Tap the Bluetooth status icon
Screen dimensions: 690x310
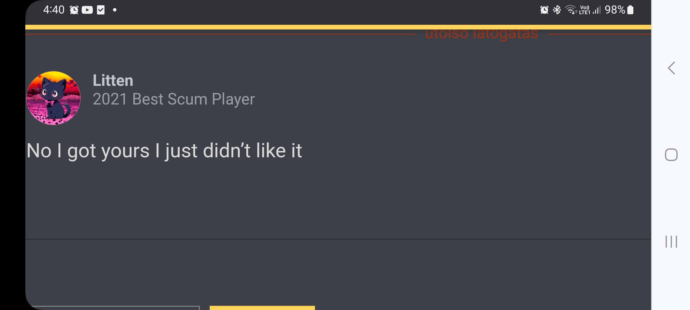click(557, 10)
